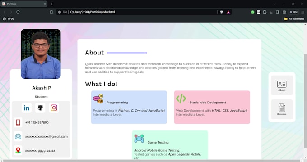Close the Portfolio tab

point(44,4)
